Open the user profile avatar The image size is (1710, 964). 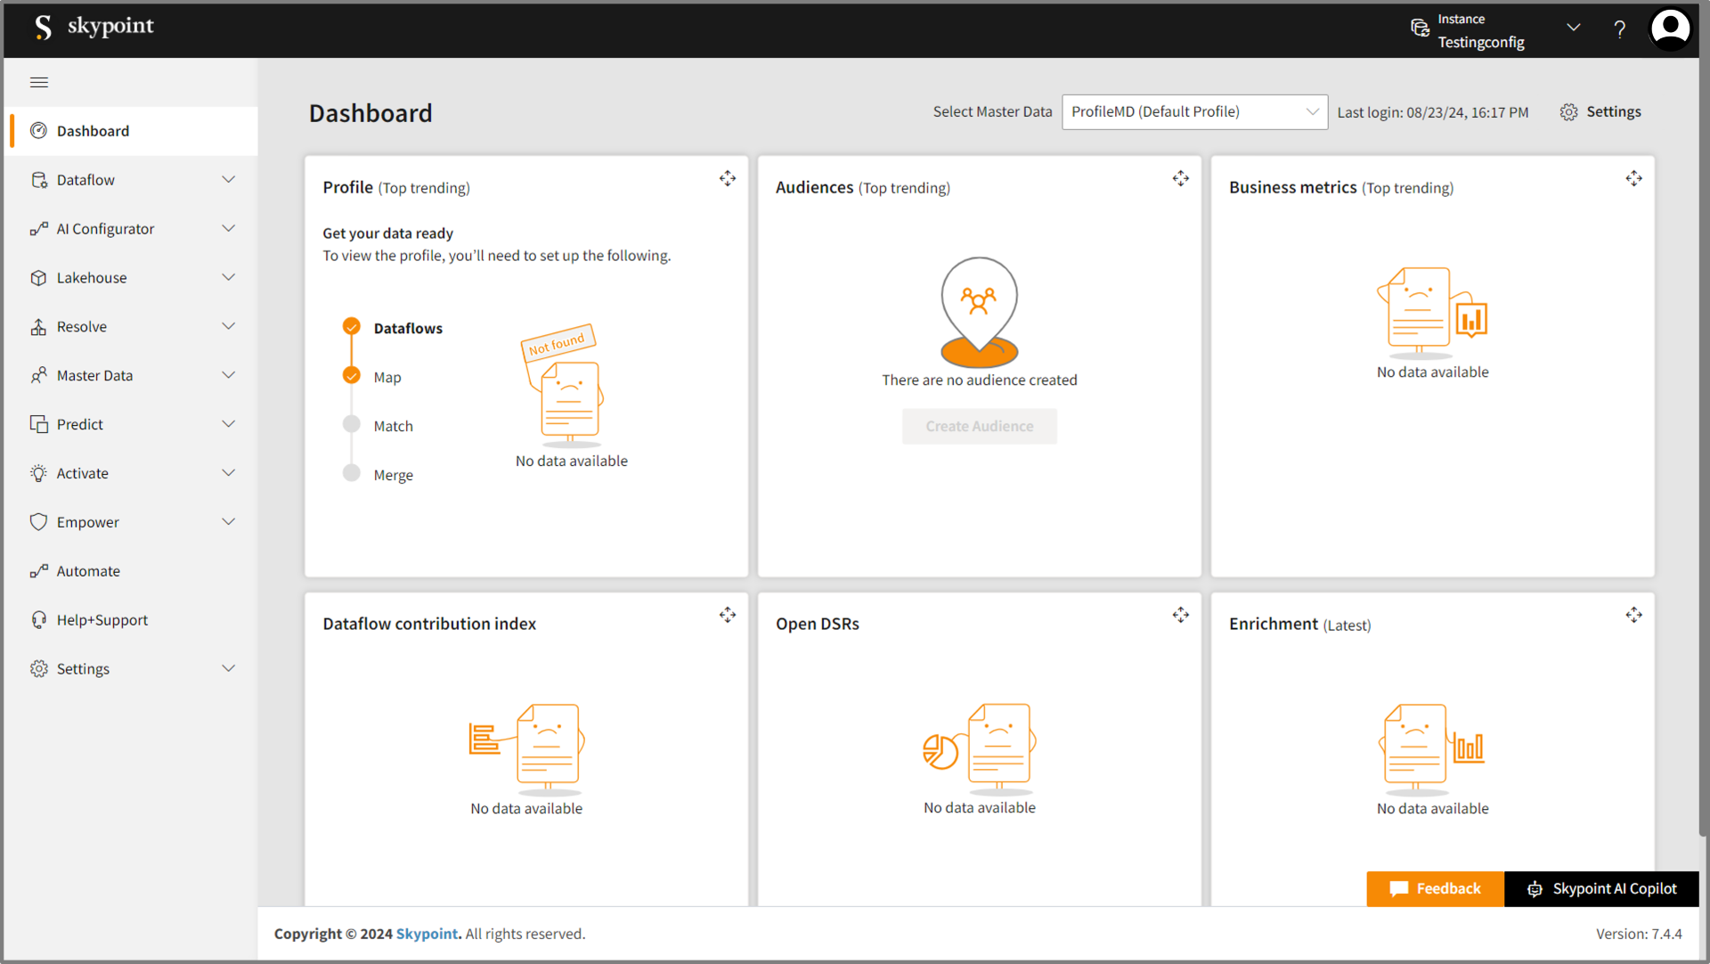(1669, 29)
